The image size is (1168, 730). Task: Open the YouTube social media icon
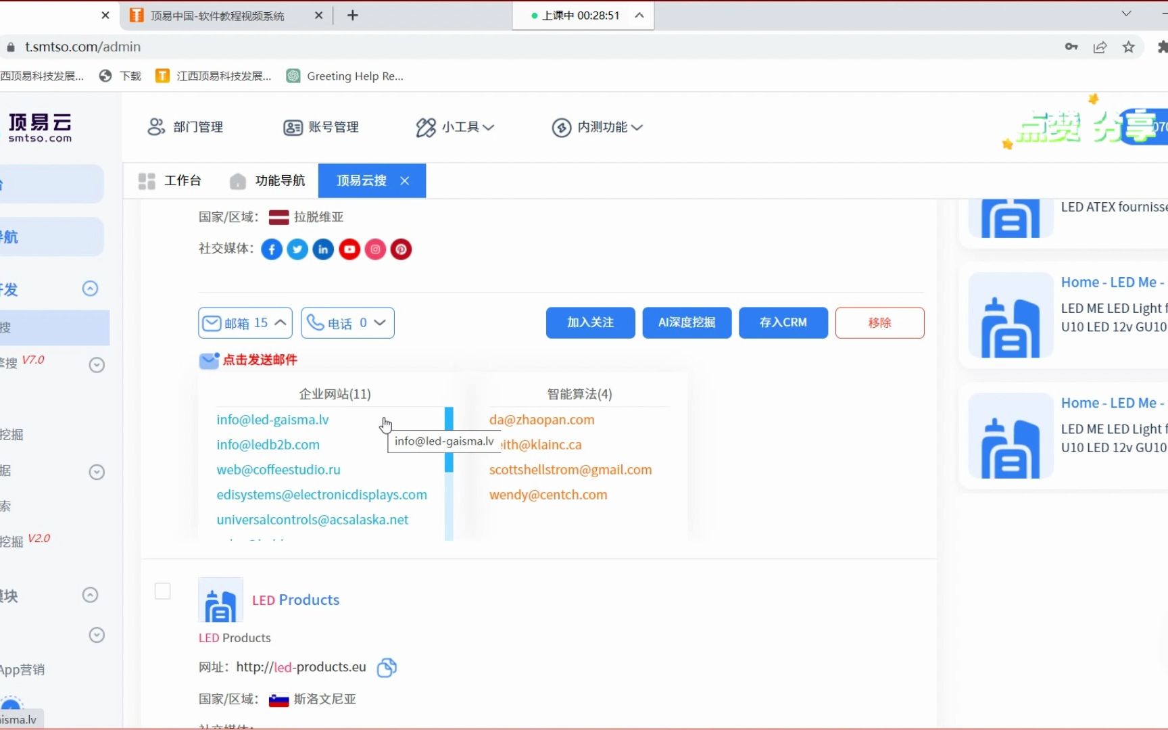point(349,249)
